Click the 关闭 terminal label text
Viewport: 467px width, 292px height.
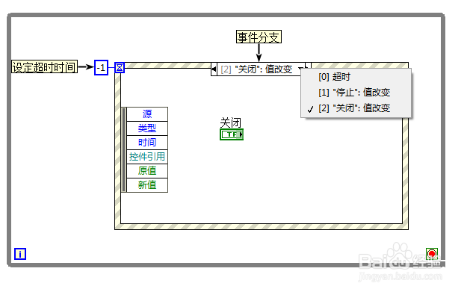tap(231, 122)
